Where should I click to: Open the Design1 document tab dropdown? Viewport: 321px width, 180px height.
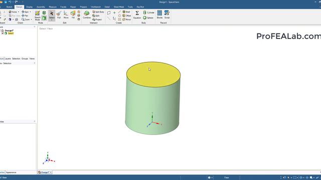coord(51,172)
